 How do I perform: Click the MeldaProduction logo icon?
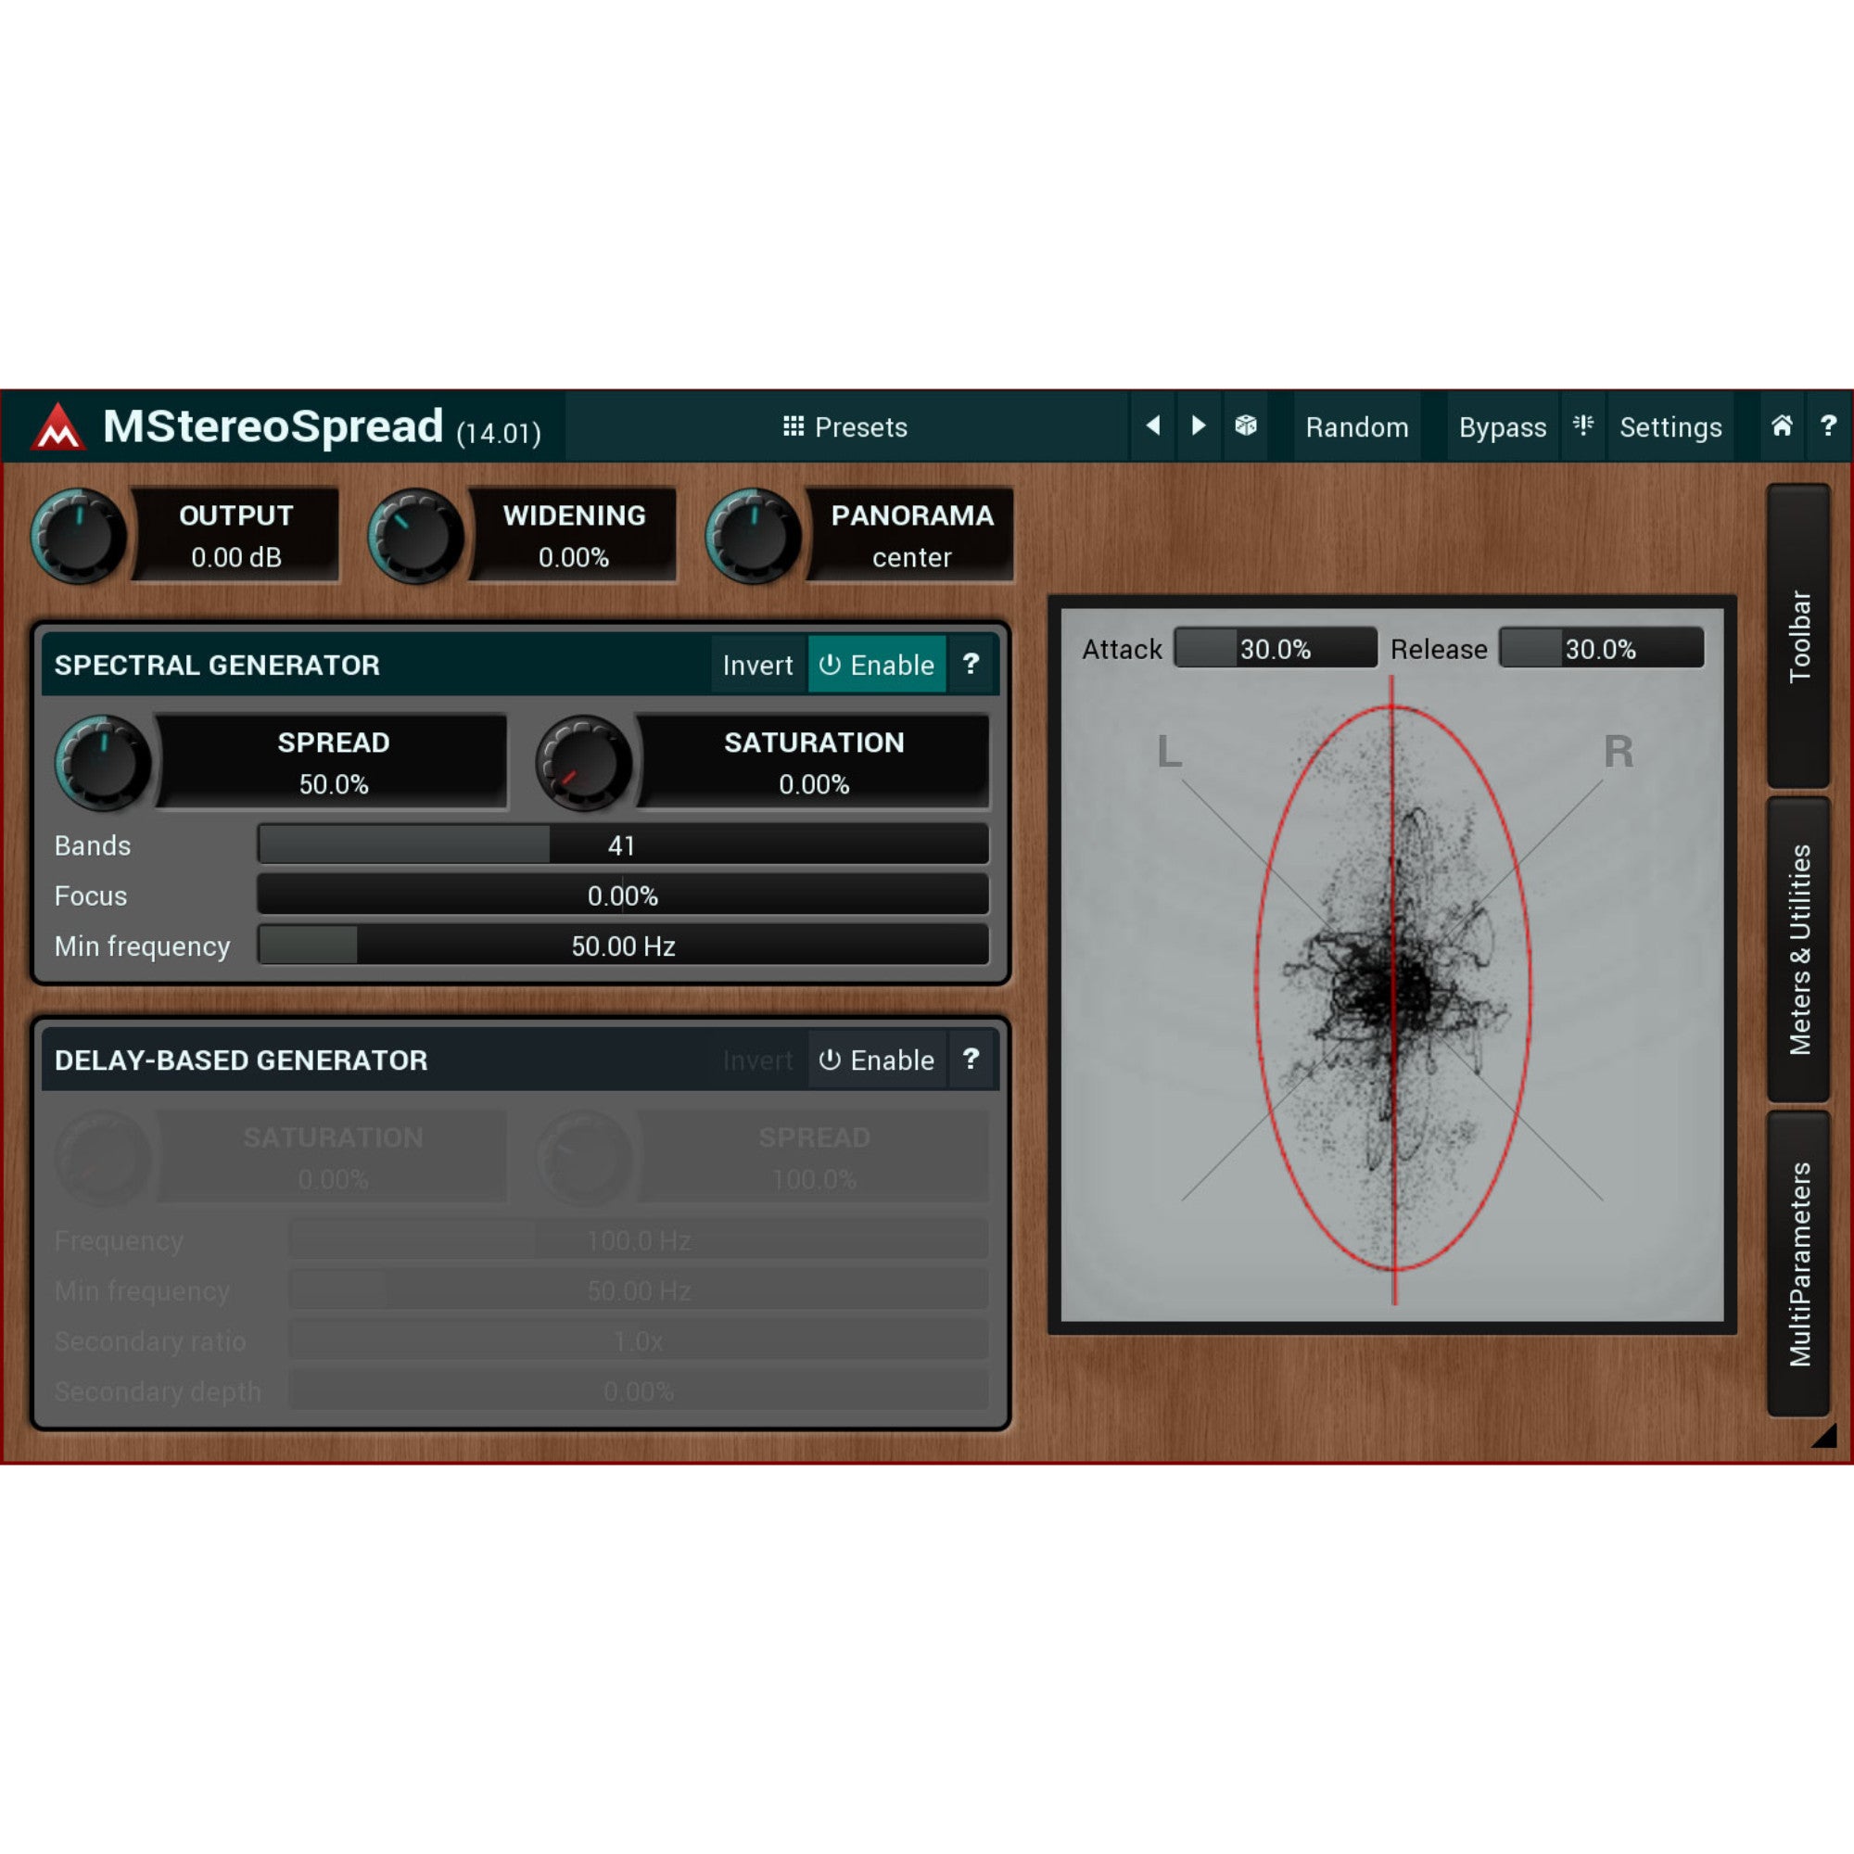coord(58,426)
